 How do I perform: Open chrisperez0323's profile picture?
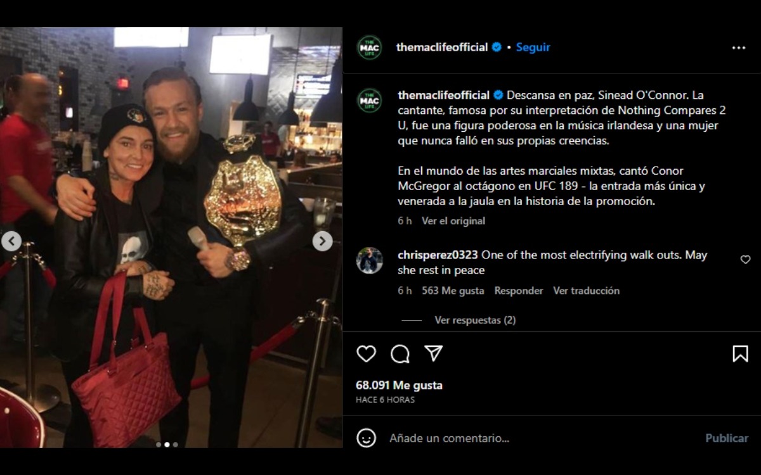[369, 260]
